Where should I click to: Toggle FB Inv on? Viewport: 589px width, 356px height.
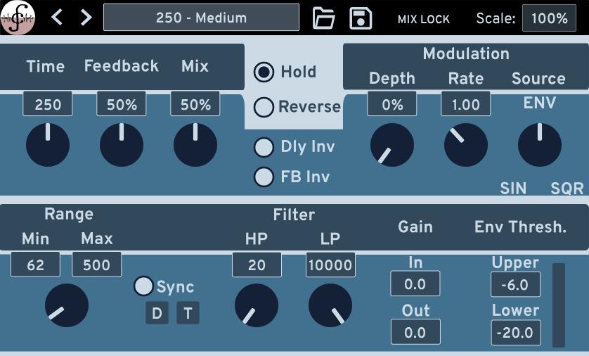click(x=264, y=177)
